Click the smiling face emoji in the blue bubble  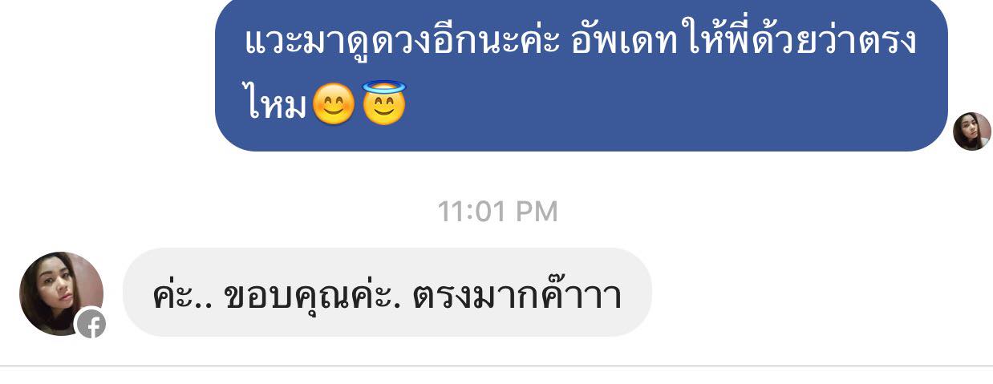pyautogui.click(x=333, y=103)
